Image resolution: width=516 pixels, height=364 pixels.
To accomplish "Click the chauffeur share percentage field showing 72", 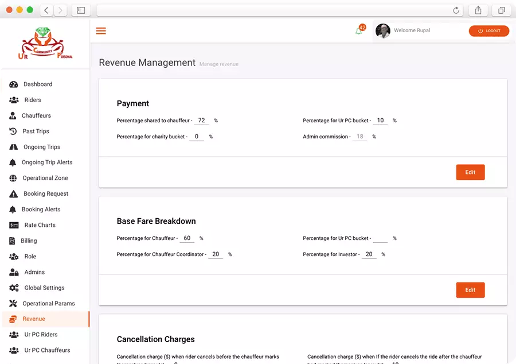I will (201, 121).
